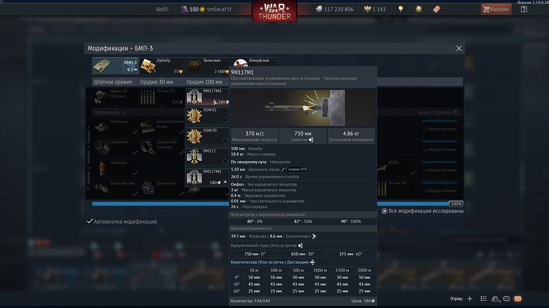Click the golden eagles balance 1 143

tap(374, 9)
